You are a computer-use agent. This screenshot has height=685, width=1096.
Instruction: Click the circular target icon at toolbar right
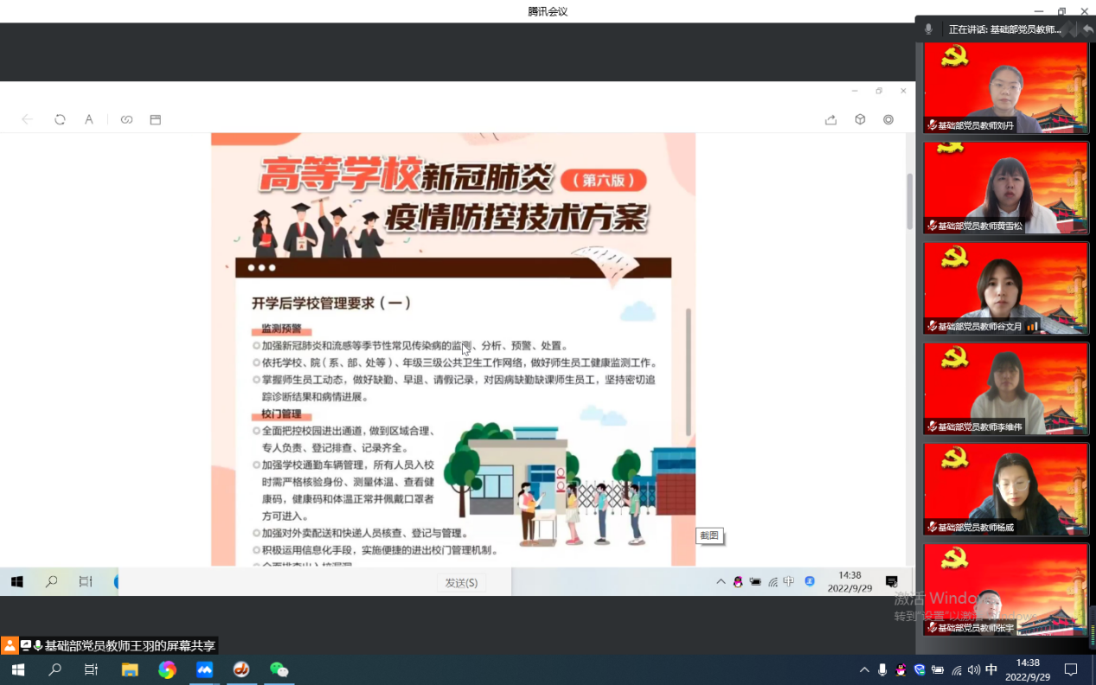(888, 120)
